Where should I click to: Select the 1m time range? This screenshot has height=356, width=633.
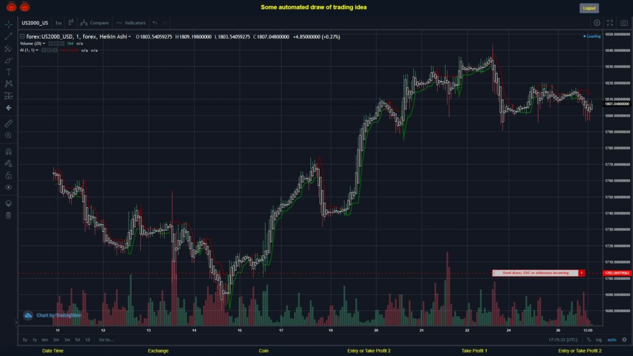click(x=67, y=340)
